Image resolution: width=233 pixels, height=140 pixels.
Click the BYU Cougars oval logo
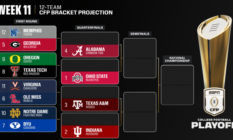click(15, 125)
